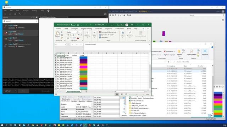Click the red font color icon
Screen dimensions: 227x127
click(x=78, y=38)
